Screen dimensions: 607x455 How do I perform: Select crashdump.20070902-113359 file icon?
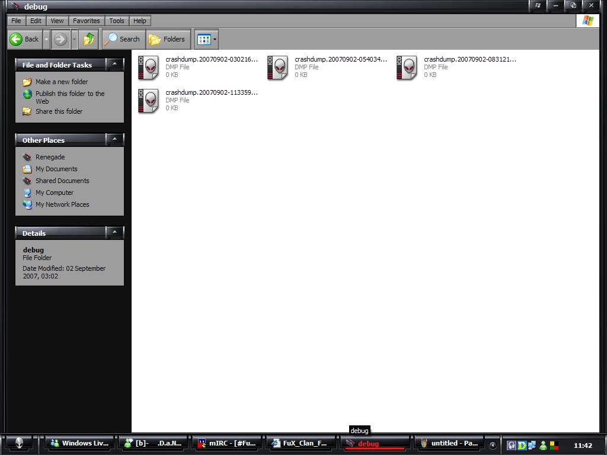(x=148, y=101)
